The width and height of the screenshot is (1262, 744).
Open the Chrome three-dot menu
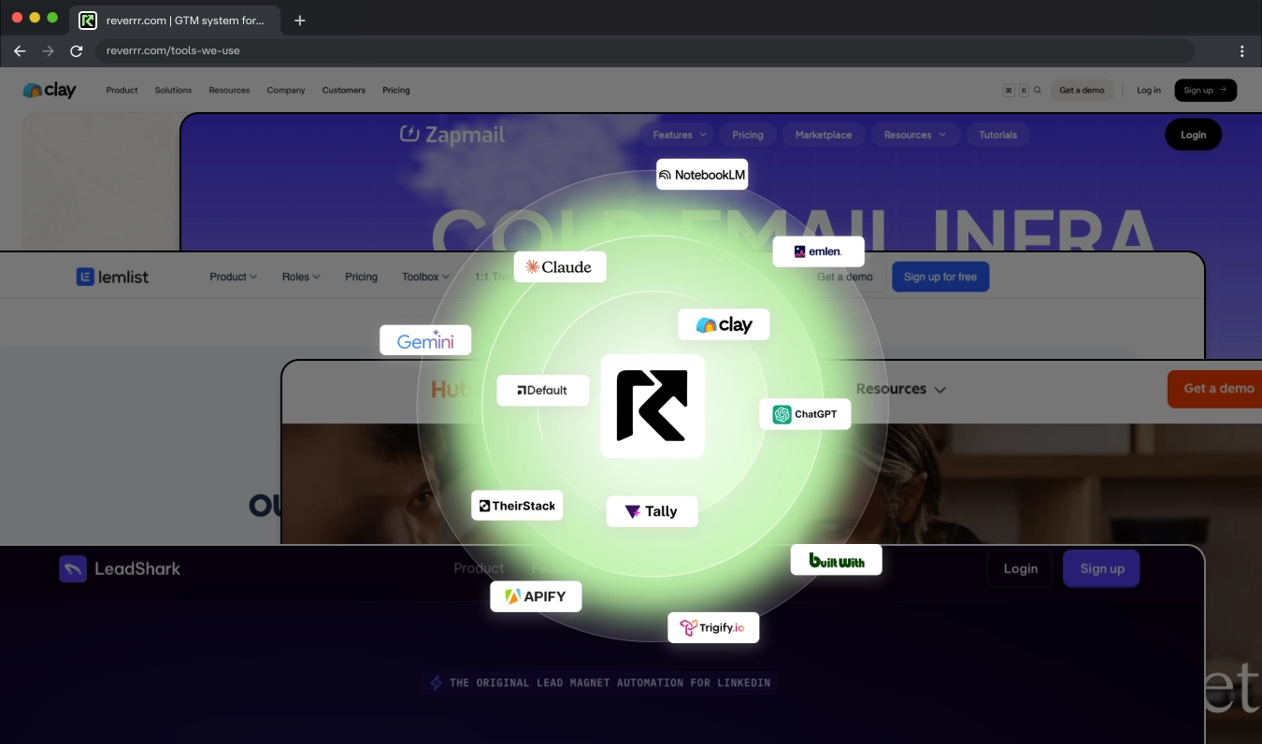1242,50
